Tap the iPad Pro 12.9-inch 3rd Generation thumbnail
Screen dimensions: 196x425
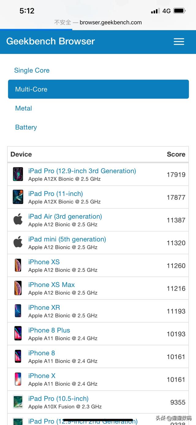pos(18,174)
